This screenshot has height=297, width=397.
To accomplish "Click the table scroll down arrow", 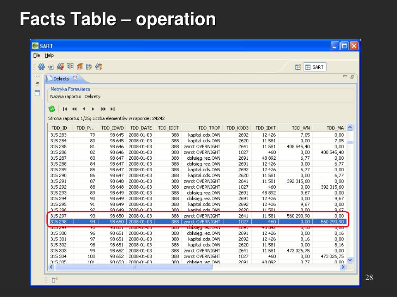I will [350, 260].
